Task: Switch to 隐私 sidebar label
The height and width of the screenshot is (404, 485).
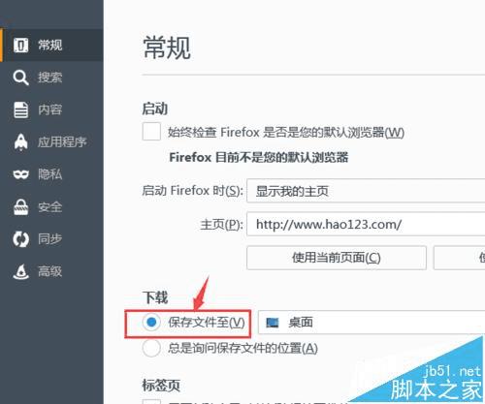Action: click(x=49, y=174)
